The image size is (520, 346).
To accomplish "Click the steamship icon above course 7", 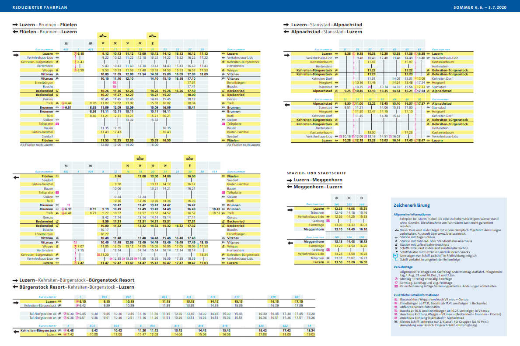I will (x=103, y=35).
